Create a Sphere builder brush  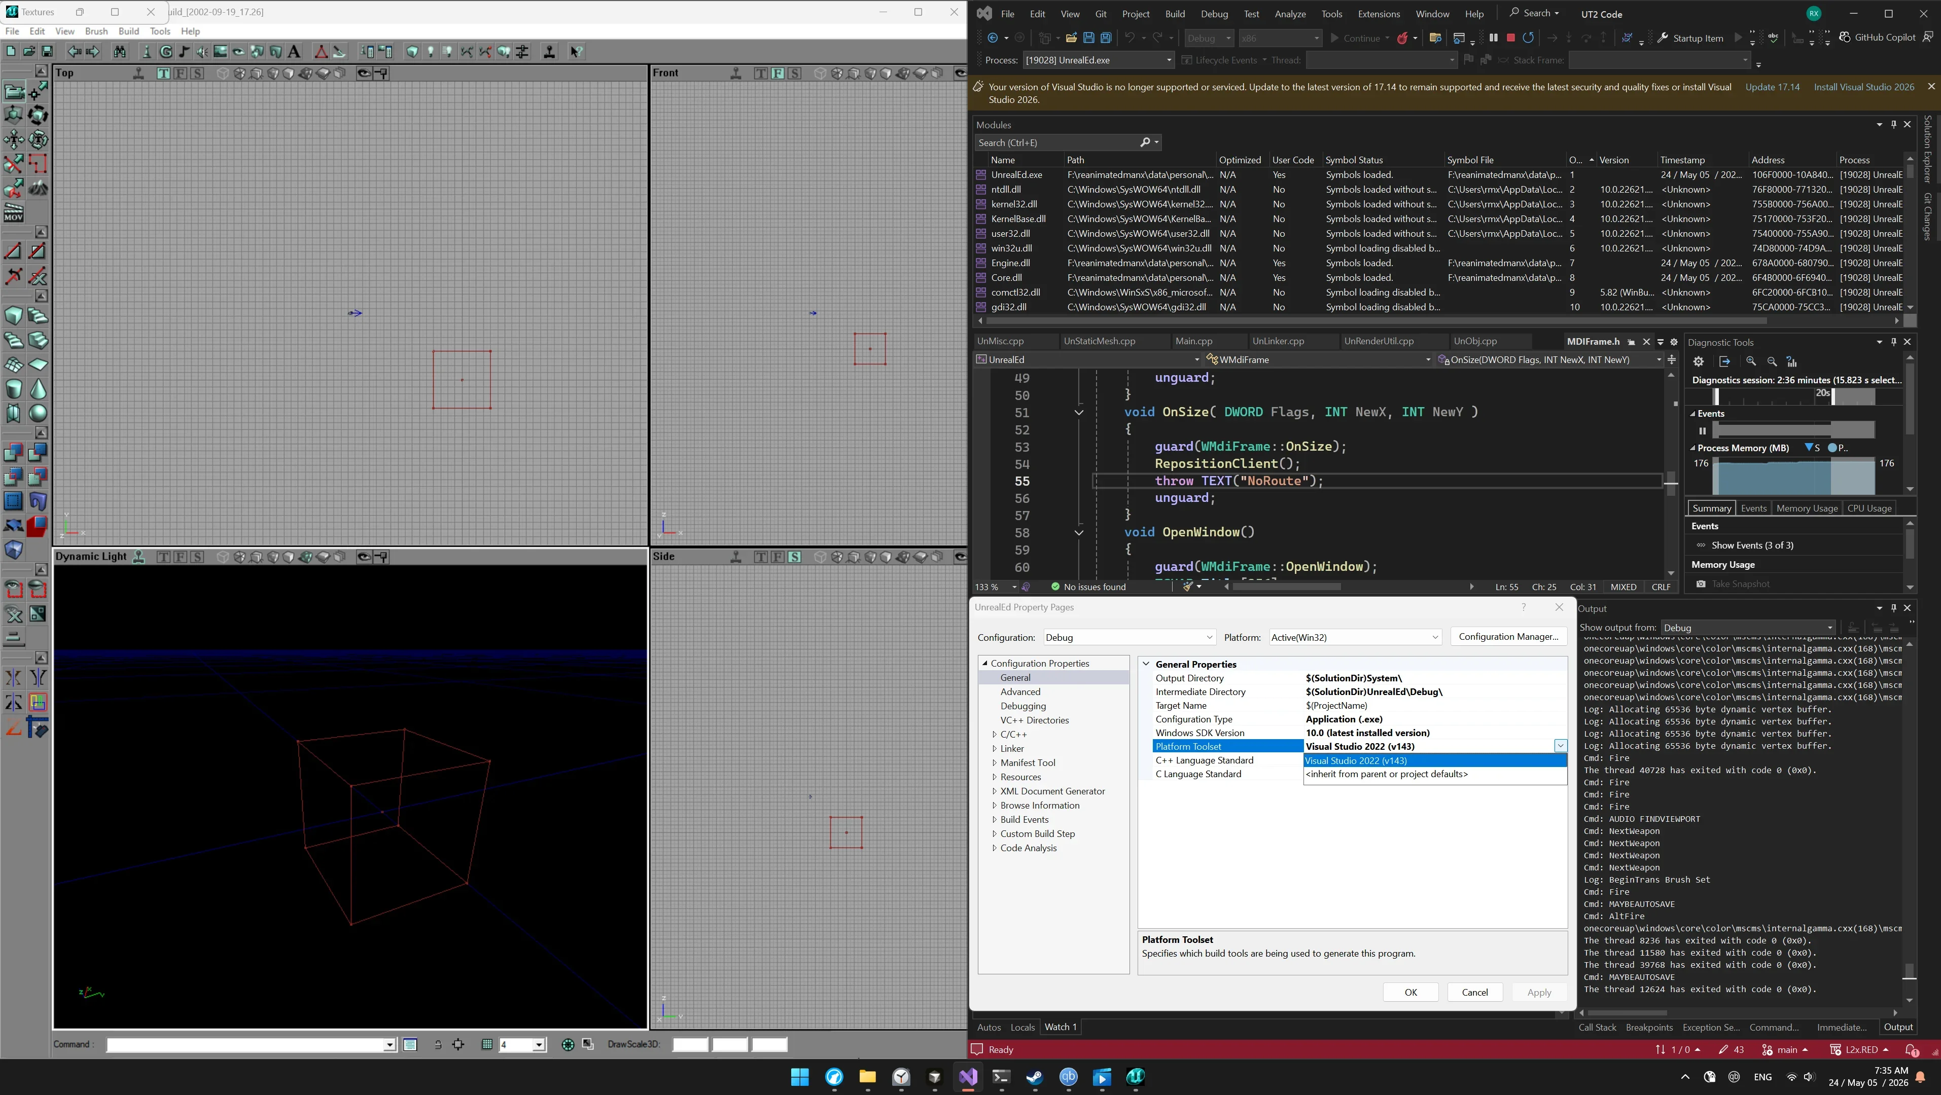pos(39,413)
